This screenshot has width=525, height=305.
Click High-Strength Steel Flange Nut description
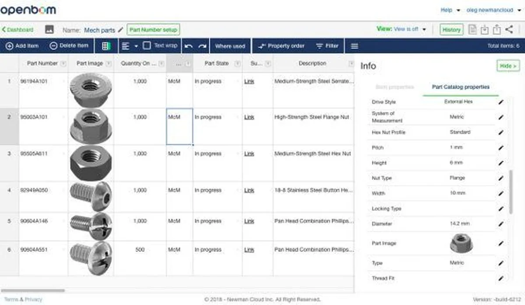click(x=312, y=117)
